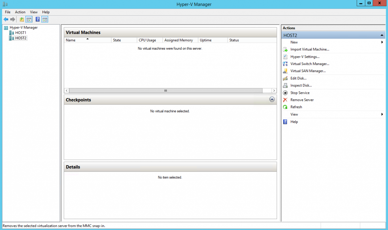Viewport: 388px width, 230px height.
Task: Click the Back arrow toolbar icon
Action: click(x=6, y=20)
